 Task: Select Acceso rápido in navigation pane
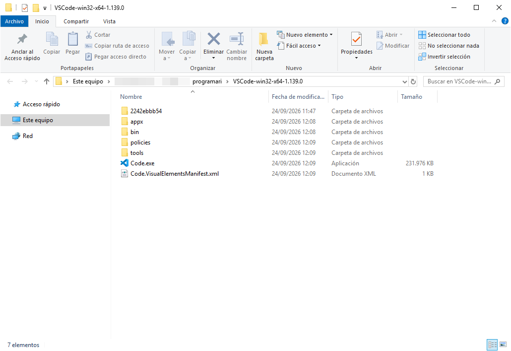(41, 104)
